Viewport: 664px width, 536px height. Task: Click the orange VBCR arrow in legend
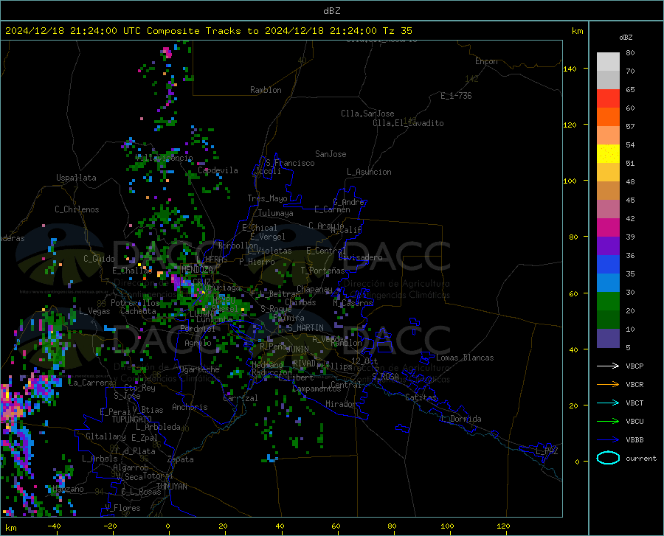click(608, 385)
